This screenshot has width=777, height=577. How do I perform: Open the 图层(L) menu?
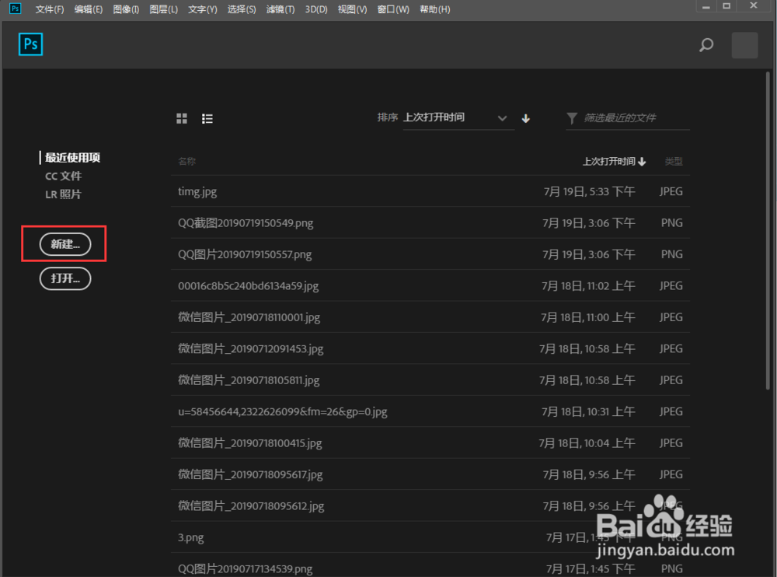coord(163,9)
